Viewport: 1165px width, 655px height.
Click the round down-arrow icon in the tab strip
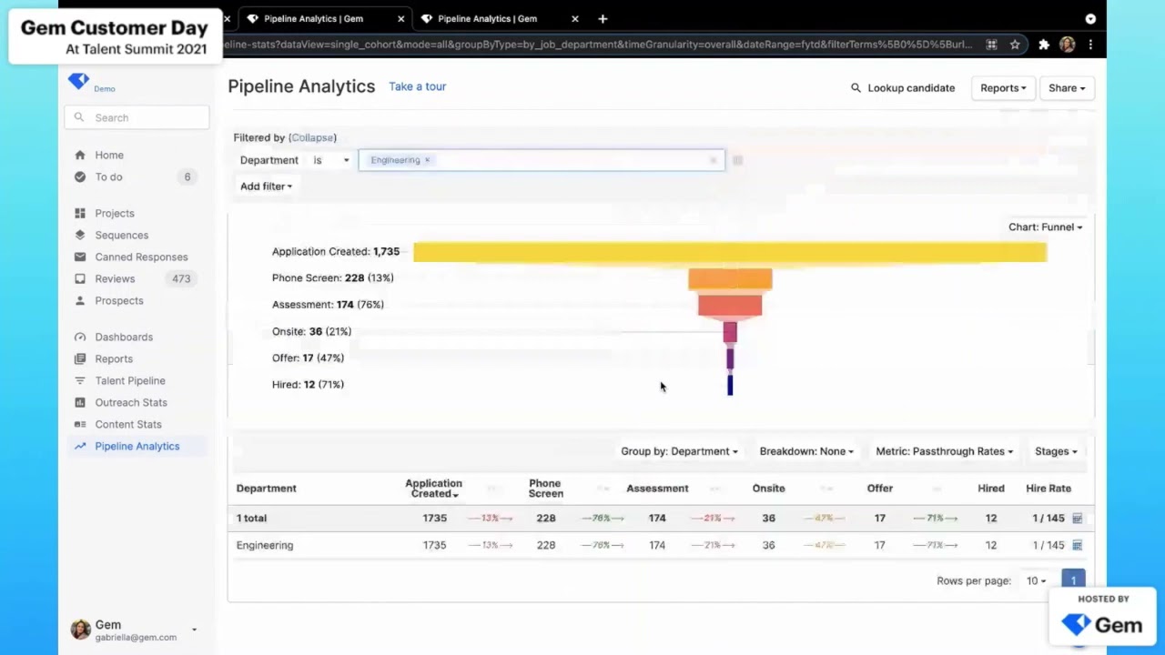click(1090, 18)
